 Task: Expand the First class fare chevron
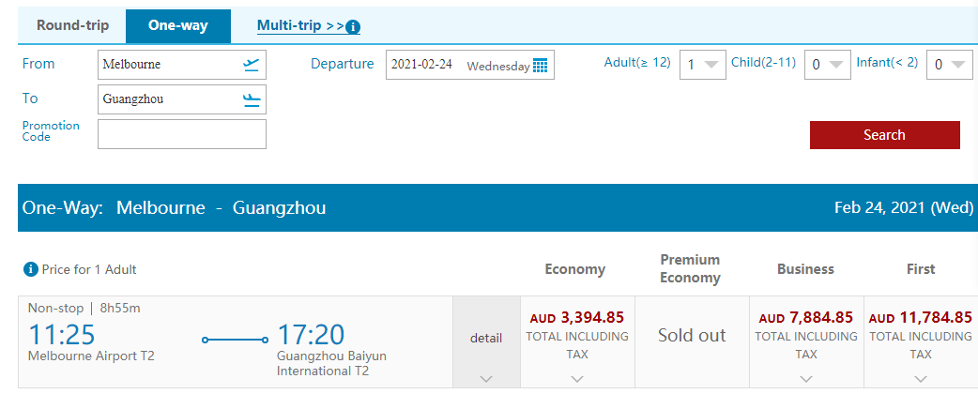(x=921, y=378)
